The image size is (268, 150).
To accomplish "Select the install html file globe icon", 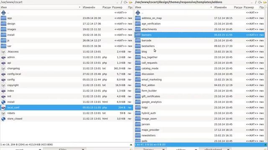I will pos(3,102).
